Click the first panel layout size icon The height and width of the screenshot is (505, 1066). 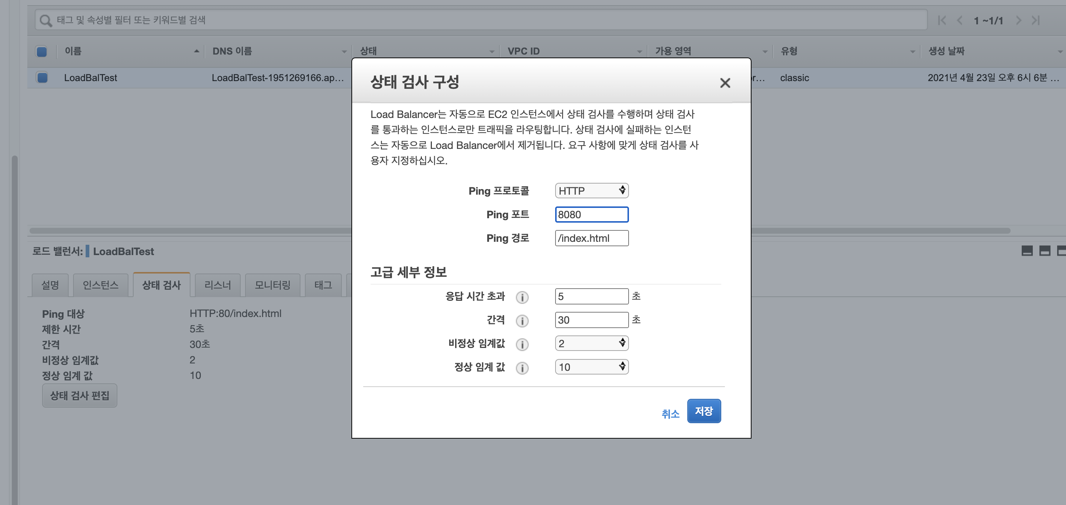1027,251
